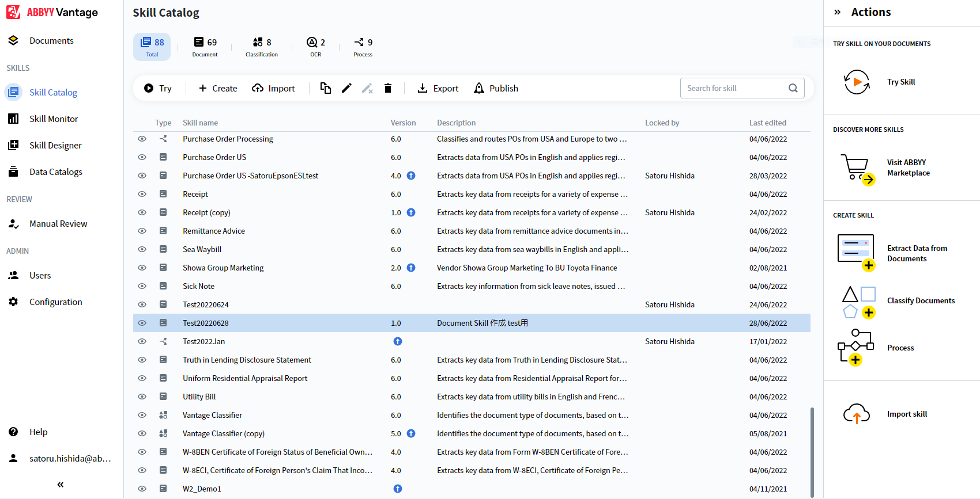Open Users admin page
This screenshot has height=499, width=980.
(x=40, y=275)
